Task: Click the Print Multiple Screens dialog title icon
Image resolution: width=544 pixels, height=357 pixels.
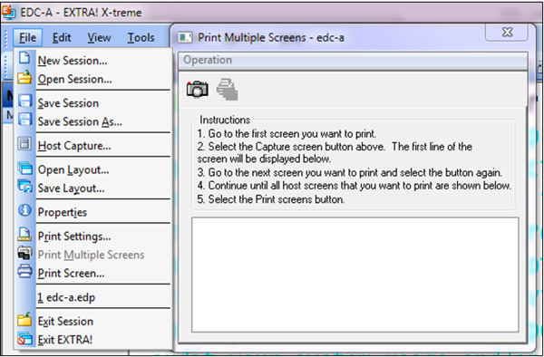Action: point(185,37)
